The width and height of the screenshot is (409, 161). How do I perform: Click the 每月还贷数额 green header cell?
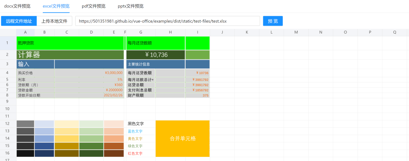click(x=156, y=43)
